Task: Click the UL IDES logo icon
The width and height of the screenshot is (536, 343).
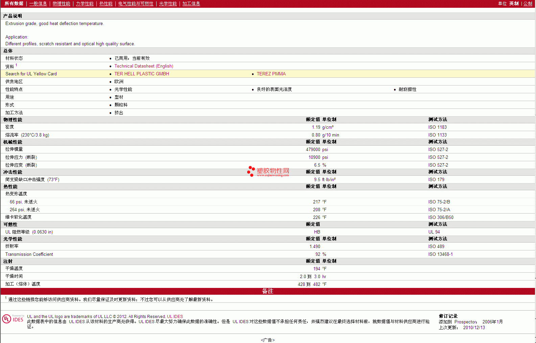Action: 13,319
